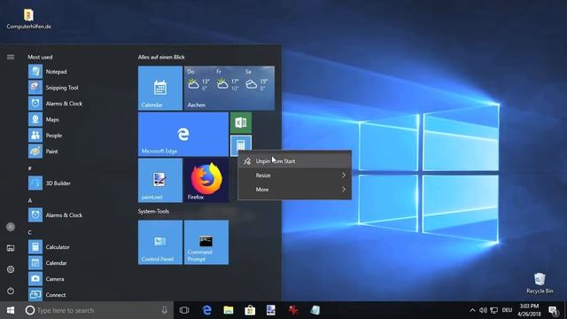The image size is (567, 319).
Task: Jump via the letter C header
Action: point(29,232)
